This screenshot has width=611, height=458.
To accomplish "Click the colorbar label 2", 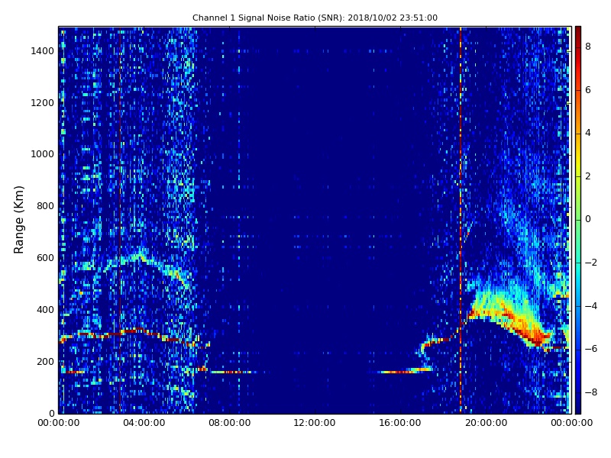I will (588, 176).
